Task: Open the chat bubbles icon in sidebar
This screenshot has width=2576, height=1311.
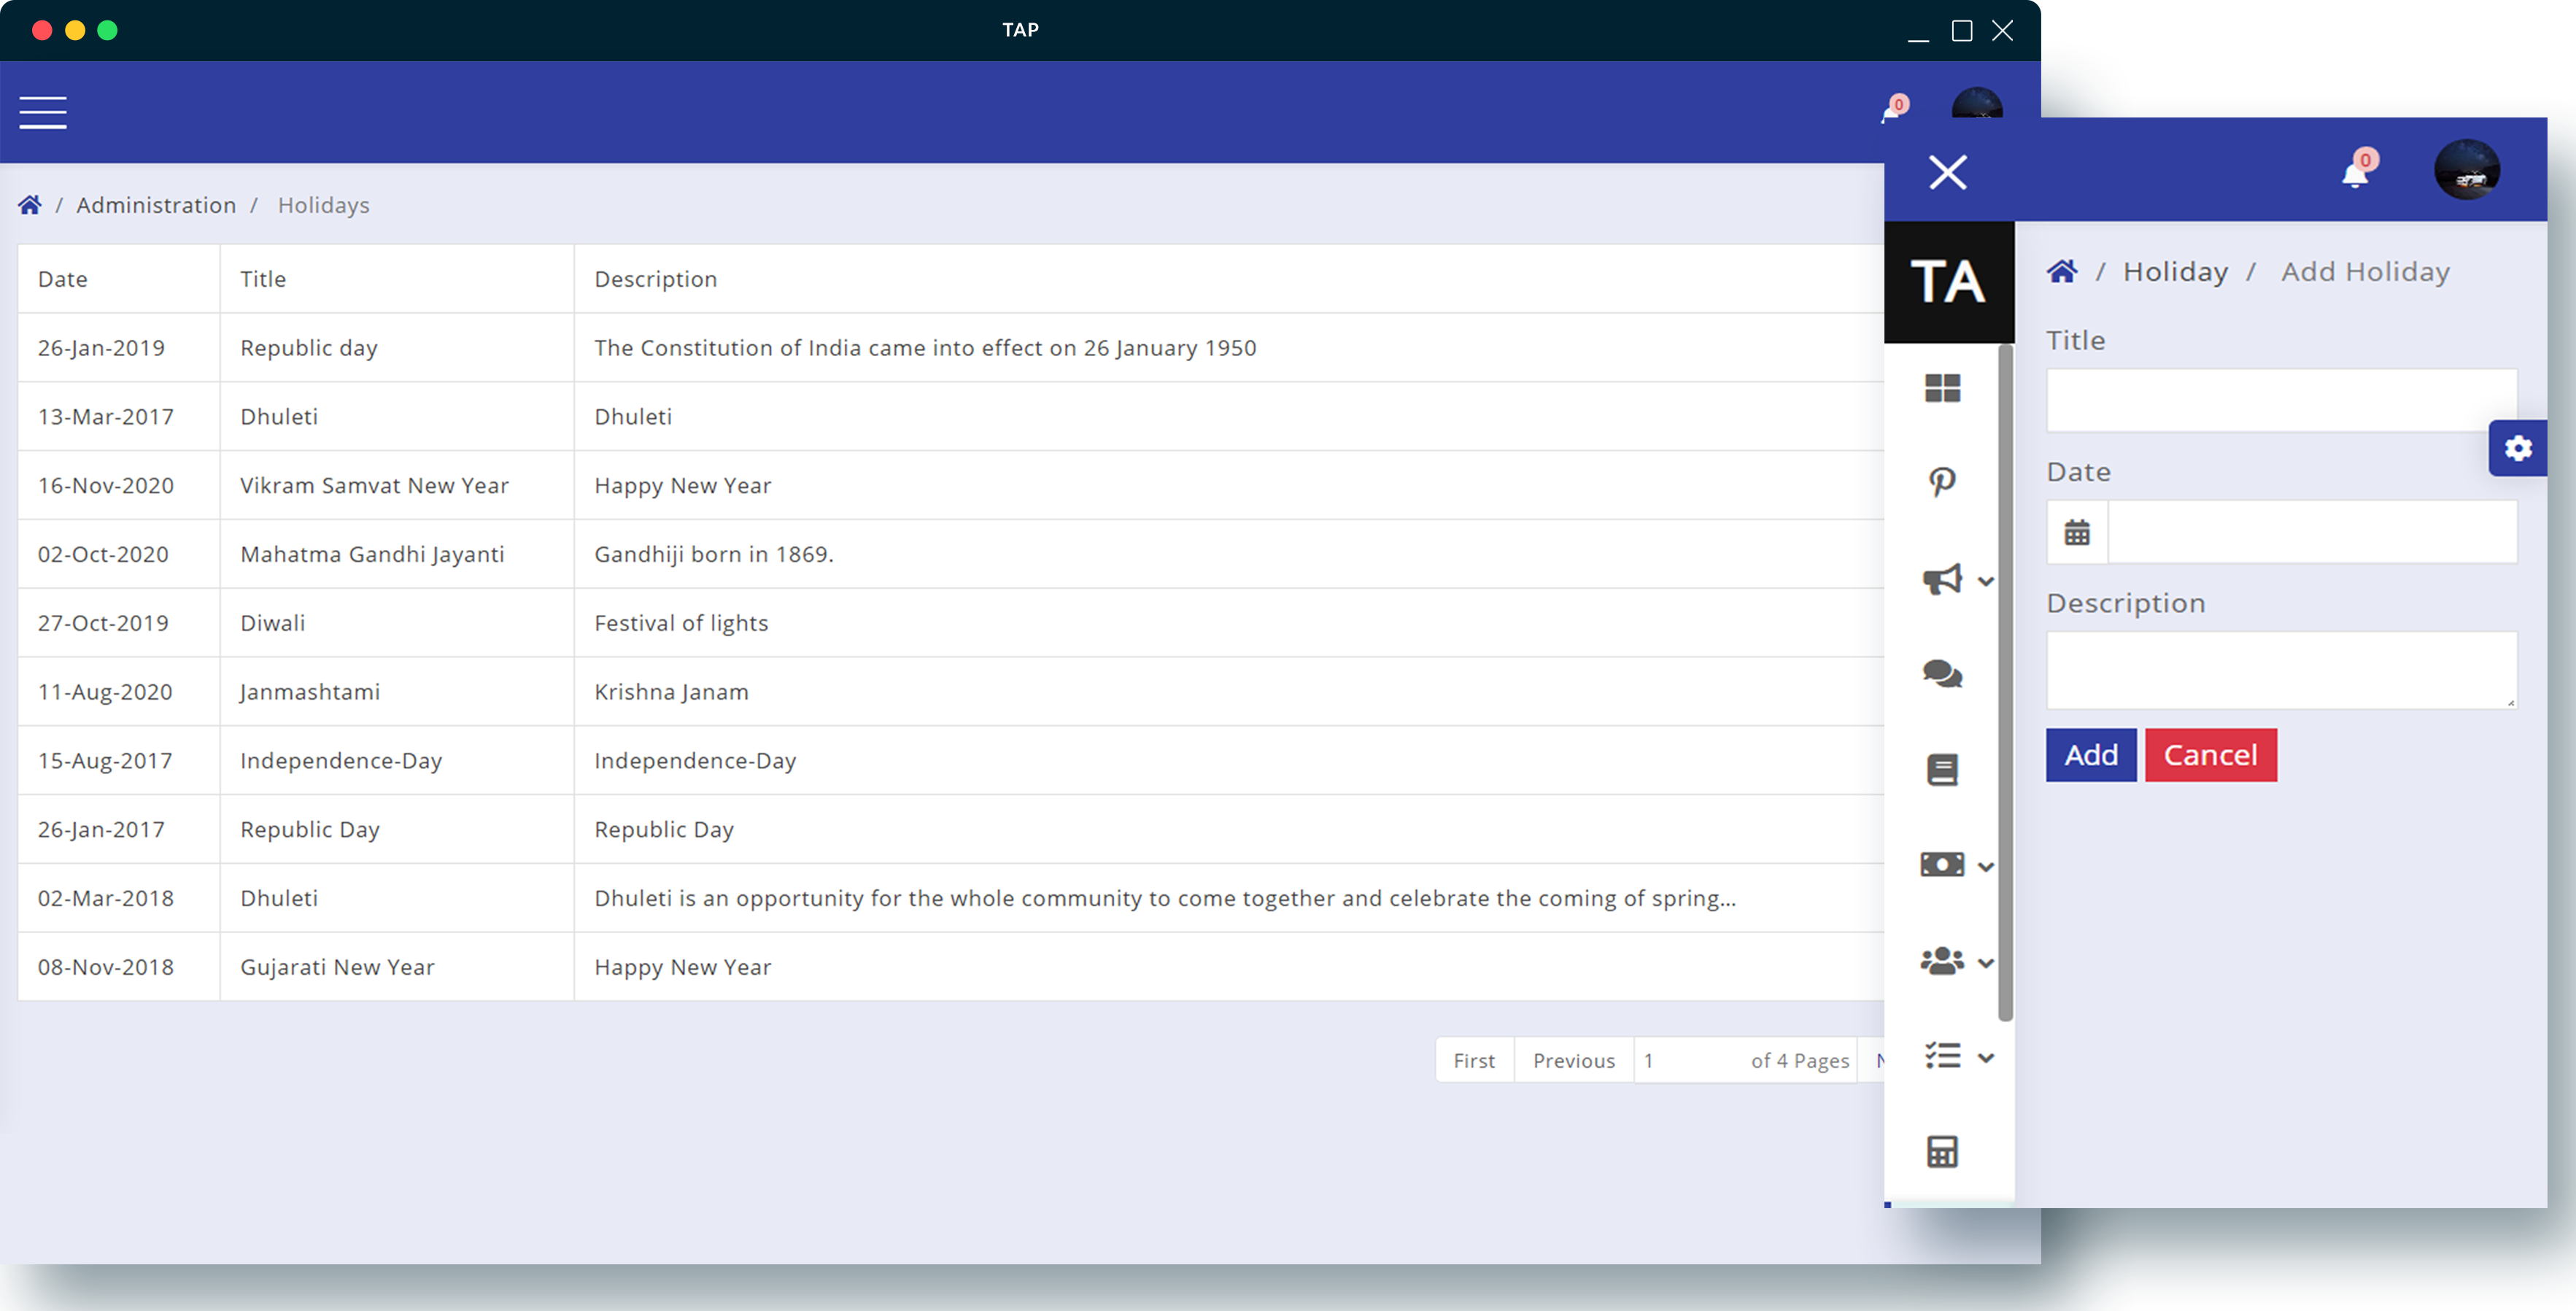Action: (x=1942, y=674)
